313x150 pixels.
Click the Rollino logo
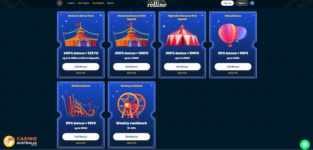click(157, 4)
